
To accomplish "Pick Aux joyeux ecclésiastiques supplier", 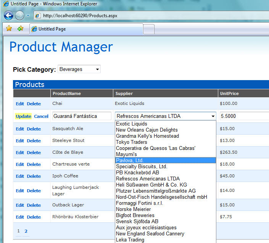I will pyautogui.click(x=166, y=228).
